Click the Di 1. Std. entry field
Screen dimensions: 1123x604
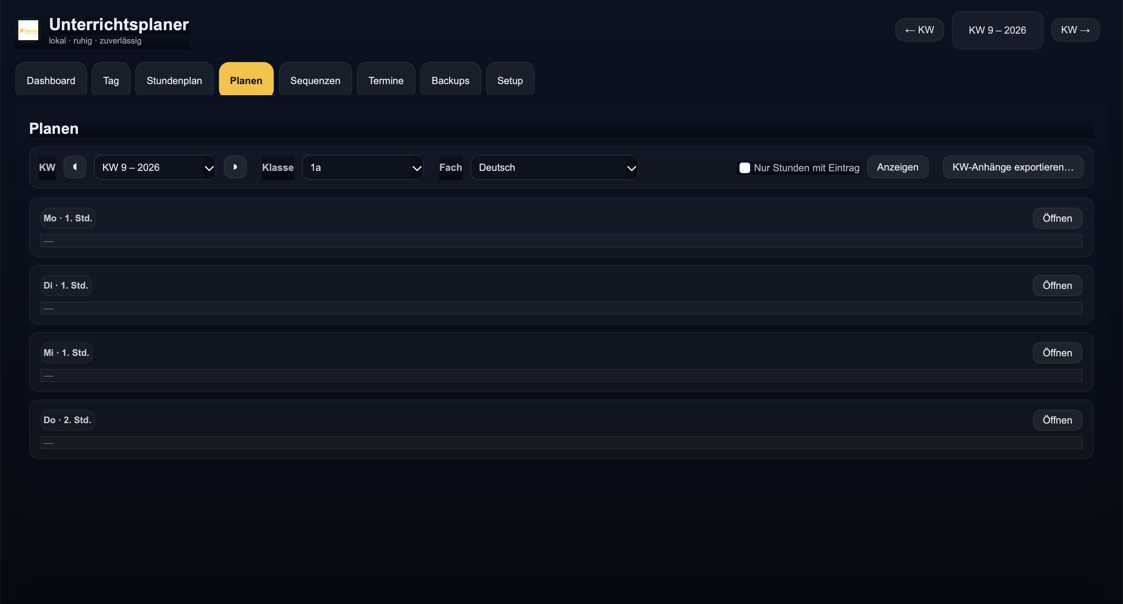561,308
